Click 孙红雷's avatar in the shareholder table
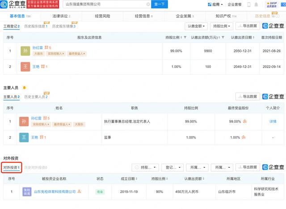This screenshot has height=209, width=286. click(x=25, y=51)
